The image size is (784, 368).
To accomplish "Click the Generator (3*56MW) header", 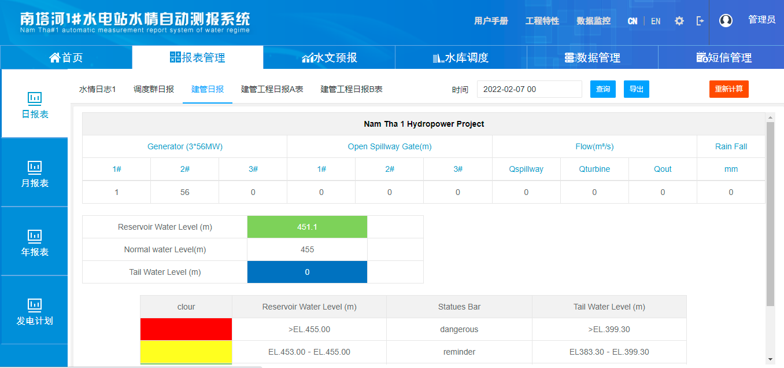I will pyautogui.click(x=185, y=146).
